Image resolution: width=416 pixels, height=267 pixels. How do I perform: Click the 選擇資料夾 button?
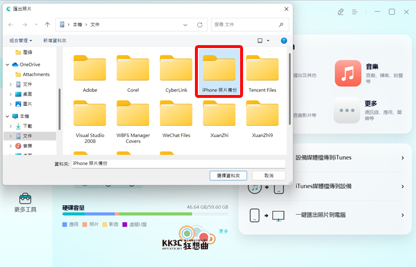[228, 176]
